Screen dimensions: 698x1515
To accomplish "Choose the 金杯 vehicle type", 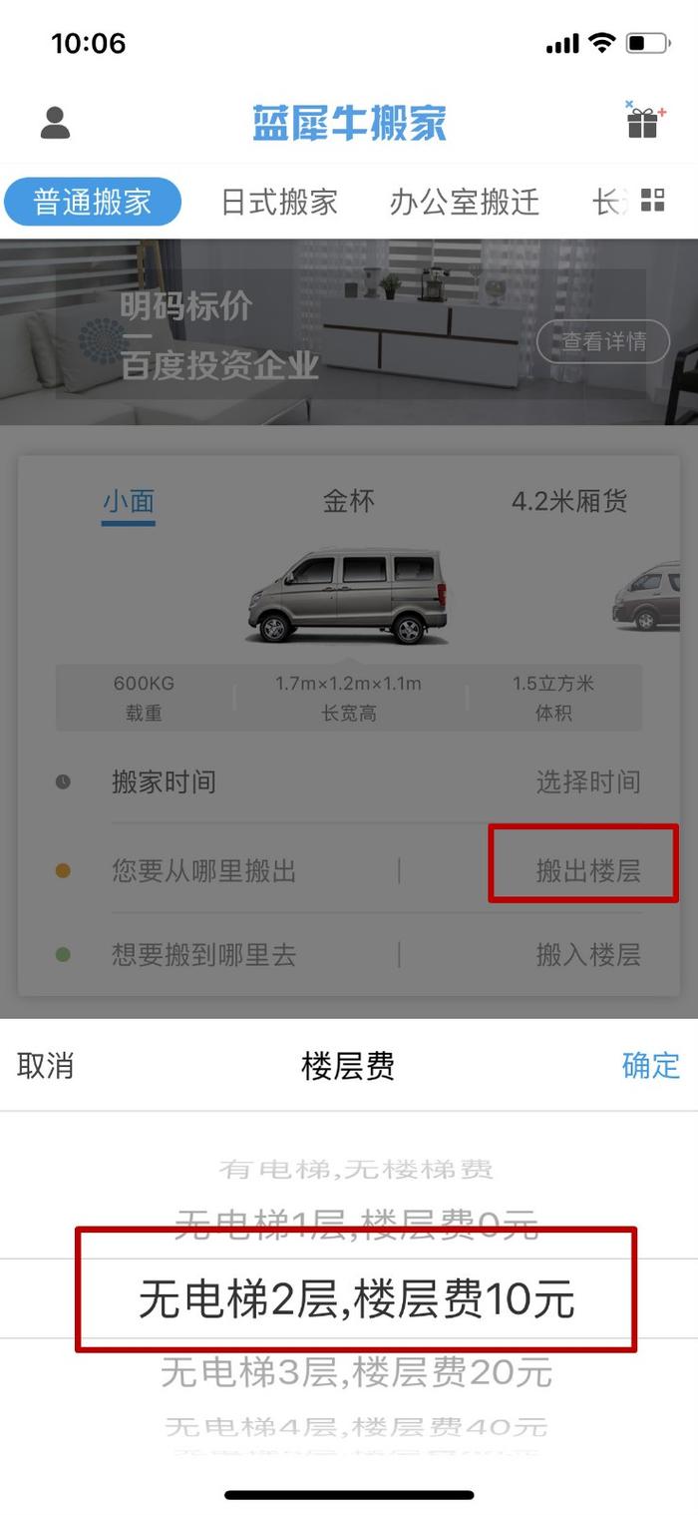I will [348, 501].
